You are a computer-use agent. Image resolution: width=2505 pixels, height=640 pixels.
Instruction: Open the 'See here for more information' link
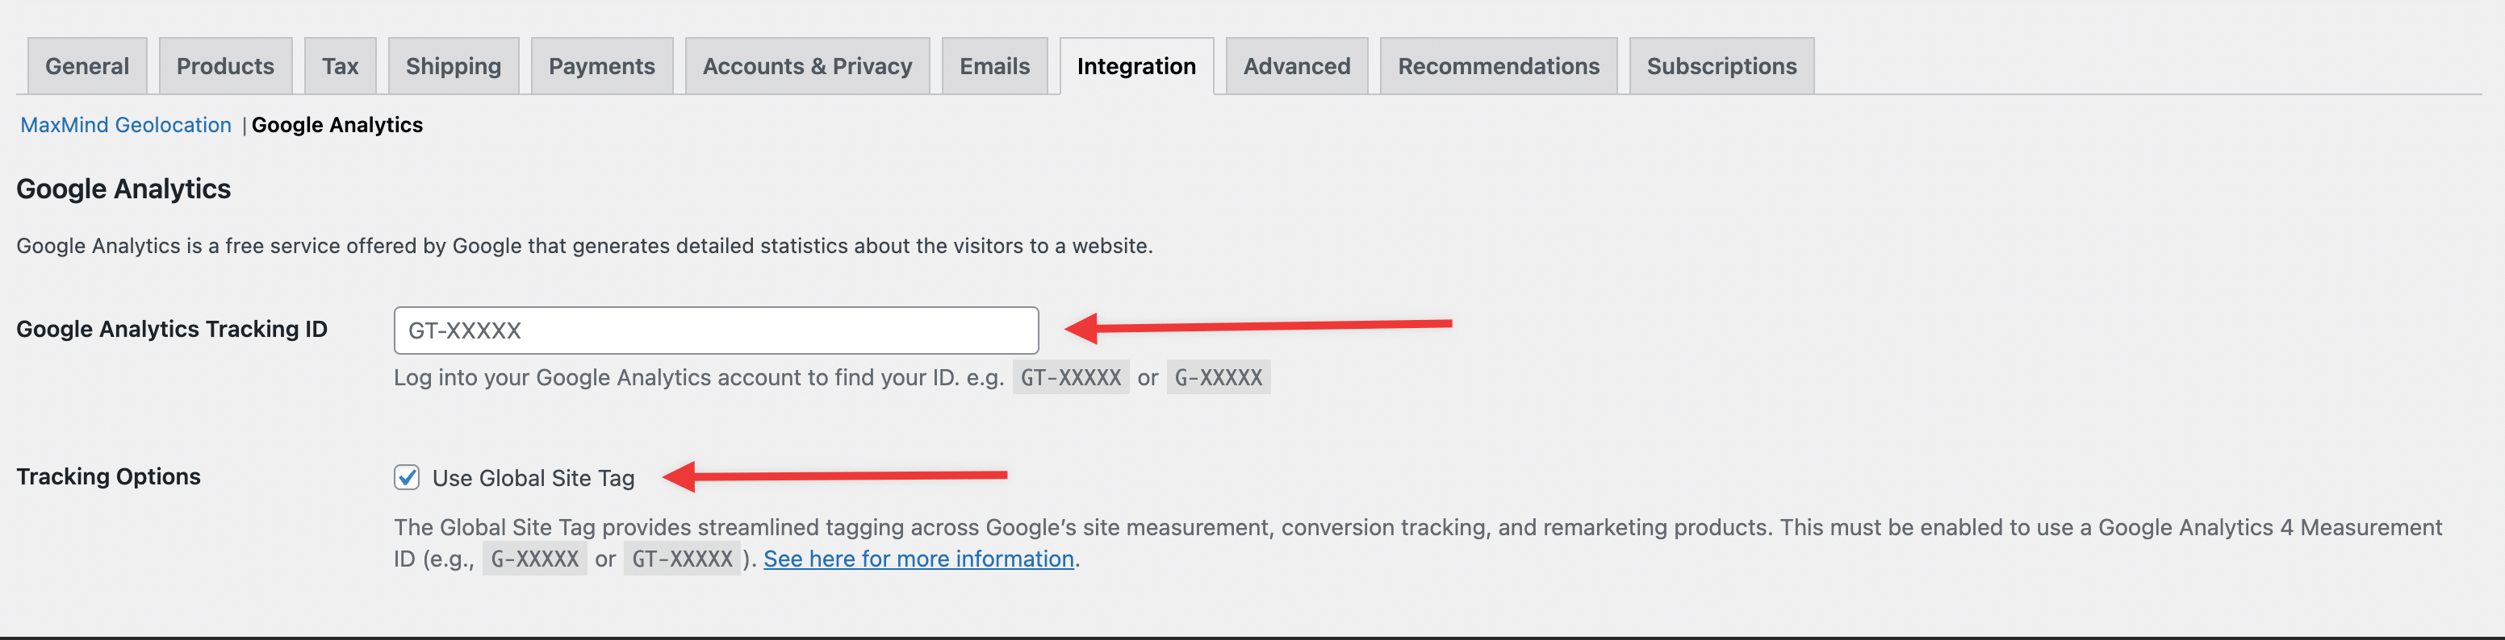[918, 559]
